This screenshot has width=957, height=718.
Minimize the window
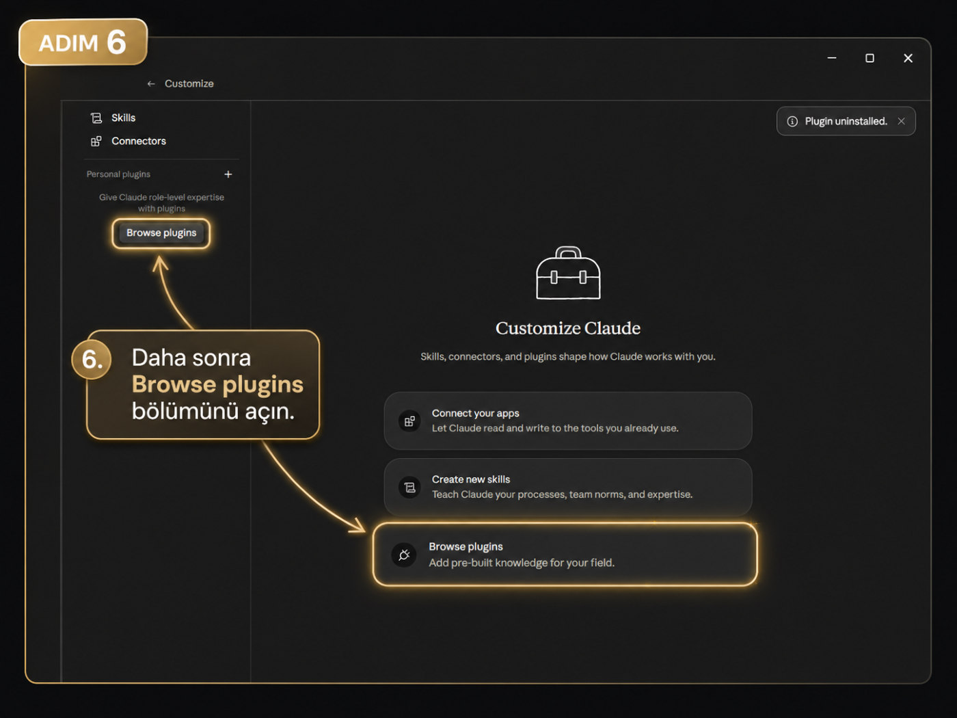click(832, 58)
